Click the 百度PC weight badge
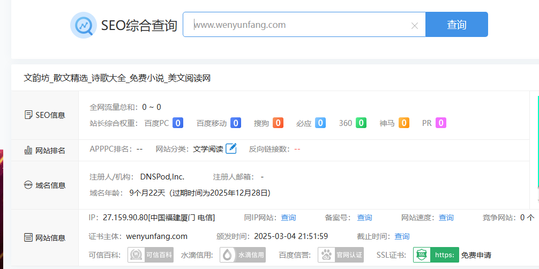Viewport: 539px width, 269px height. (x=178, y=123)
